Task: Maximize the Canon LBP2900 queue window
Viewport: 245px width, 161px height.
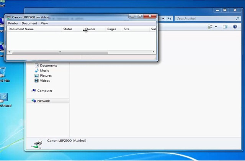Action: click(x=140, y=16)
